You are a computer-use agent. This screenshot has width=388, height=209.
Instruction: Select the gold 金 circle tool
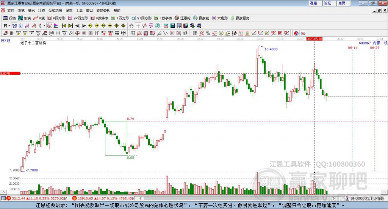(221, 33)
